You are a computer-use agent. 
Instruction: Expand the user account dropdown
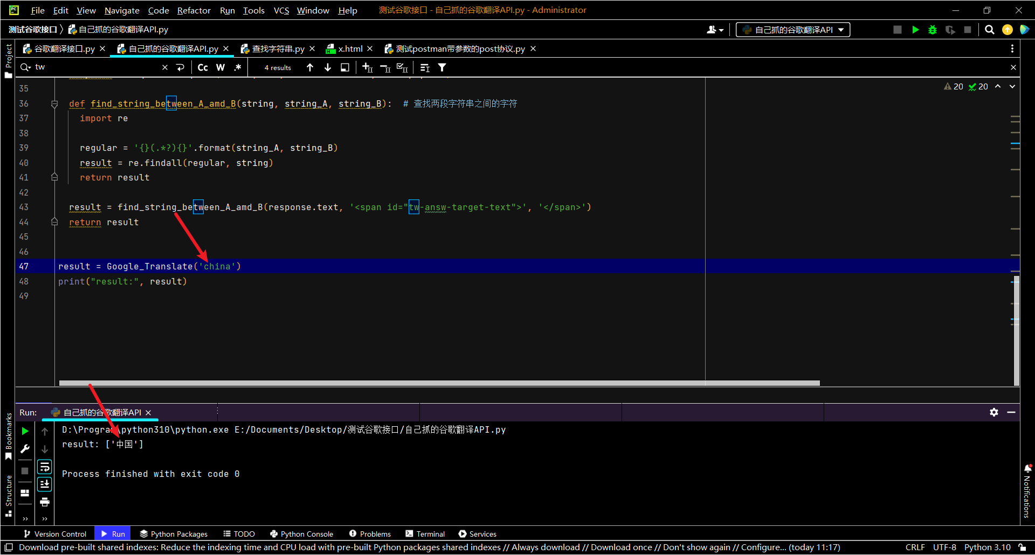[715, 30]
